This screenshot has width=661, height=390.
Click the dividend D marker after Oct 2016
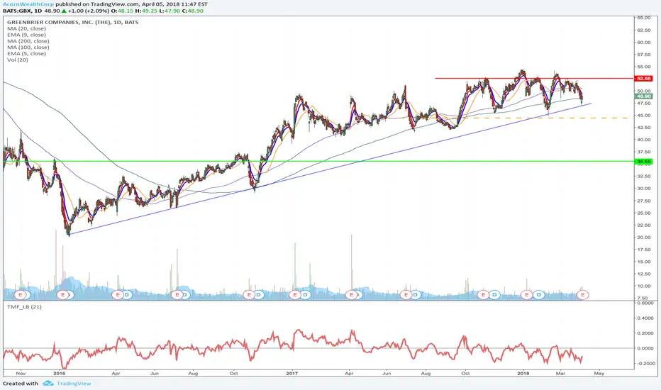[259, 294]
